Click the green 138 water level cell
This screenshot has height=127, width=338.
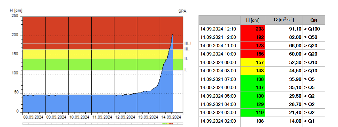click(x=253, y=79)
